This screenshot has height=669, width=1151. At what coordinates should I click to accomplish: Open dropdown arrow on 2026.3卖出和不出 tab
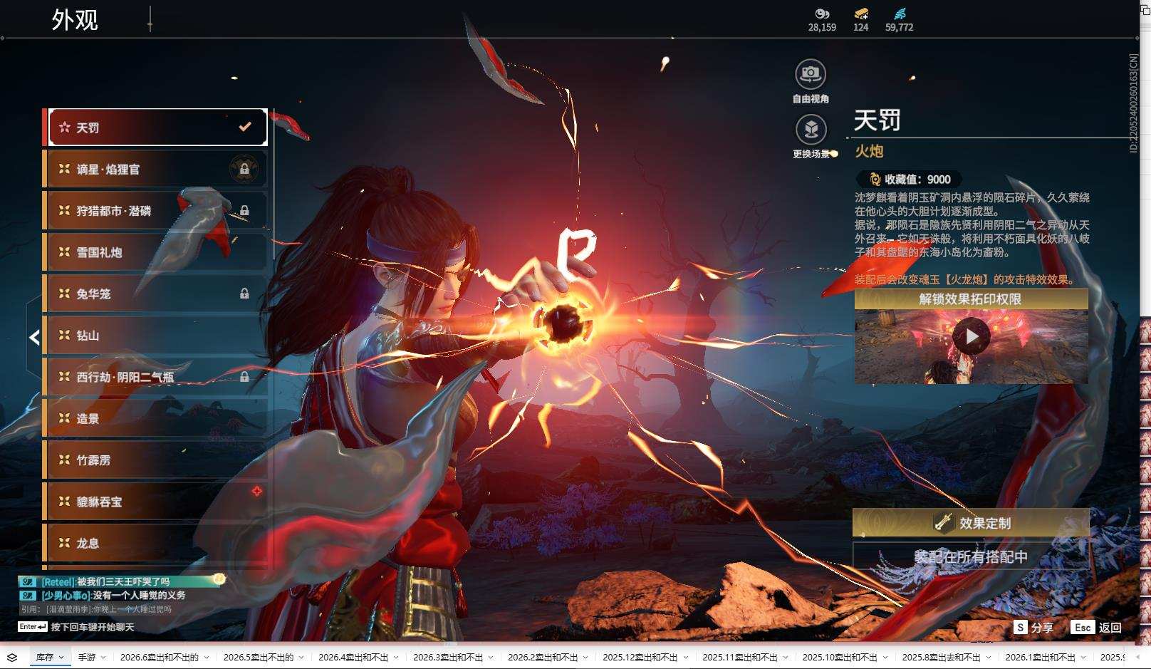(x=491, y=658)
